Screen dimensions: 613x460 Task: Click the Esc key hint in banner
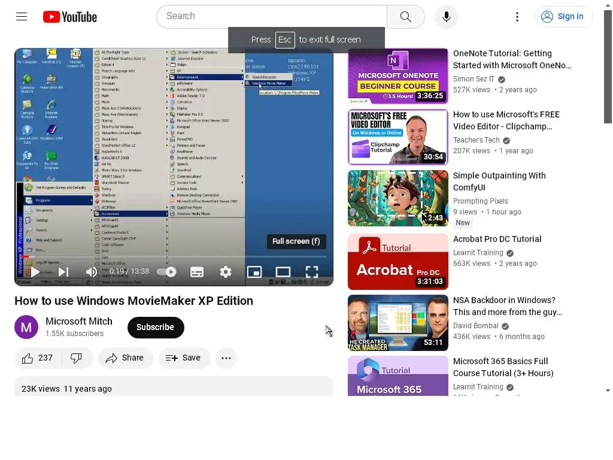(284, 40)
